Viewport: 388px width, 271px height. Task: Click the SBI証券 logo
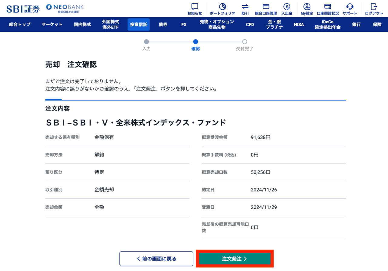tap(23, 9)
